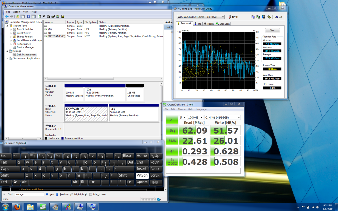Open the View menu in Computer Management

(x=26, y=12)
